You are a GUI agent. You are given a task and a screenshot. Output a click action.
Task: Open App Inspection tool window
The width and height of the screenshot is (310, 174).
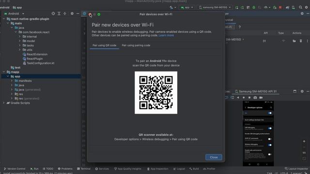(157, 169)
